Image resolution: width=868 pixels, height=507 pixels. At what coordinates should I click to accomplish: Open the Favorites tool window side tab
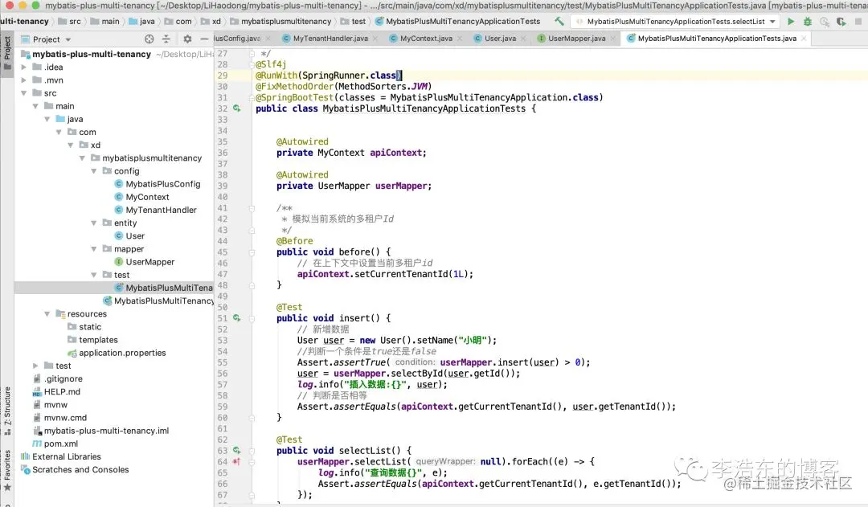[7, 471]
